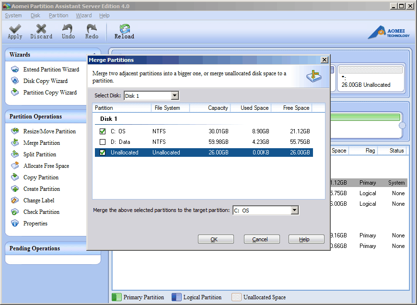The width and height of the screenshot is (417, 305).
Task: Click the Split Partition icon
Action: pos(15,154)
